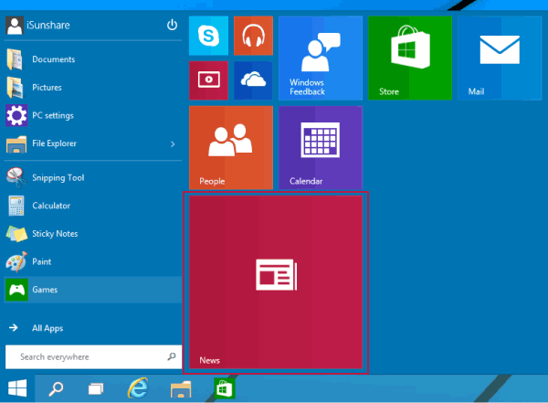This screenshot has height=403, width=548.
Task: Open the People tile
Action: coord(231,148)
